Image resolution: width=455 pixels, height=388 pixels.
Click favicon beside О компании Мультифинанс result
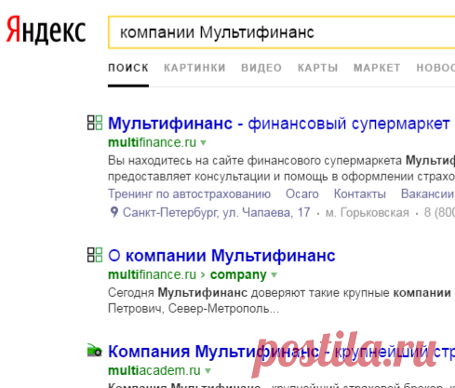[95, 255]
